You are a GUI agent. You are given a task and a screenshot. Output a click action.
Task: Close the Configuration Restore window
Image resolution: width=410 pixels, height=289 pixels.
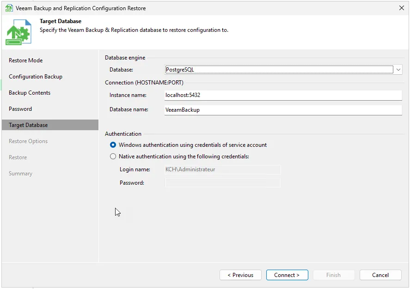[x=401, y=8]
